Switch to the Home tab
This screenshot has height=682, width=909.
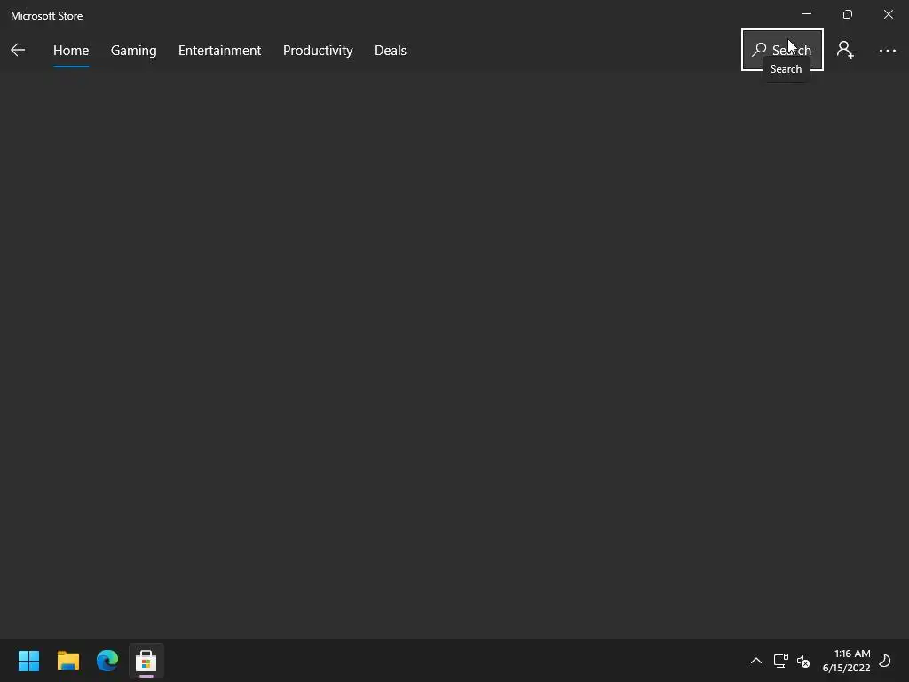click(x=71, y=51)
